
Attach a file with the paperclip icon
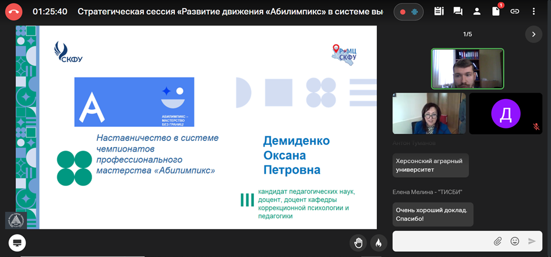coord(498,241)
